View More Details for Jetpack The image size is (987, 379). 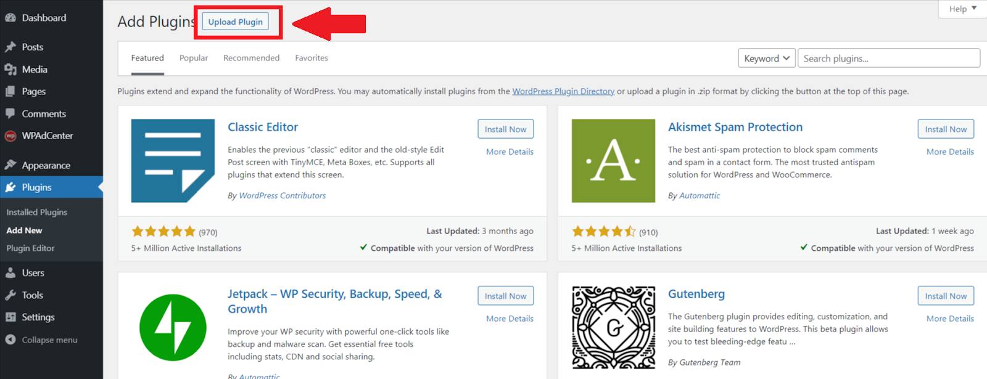(x=510, y=319)
